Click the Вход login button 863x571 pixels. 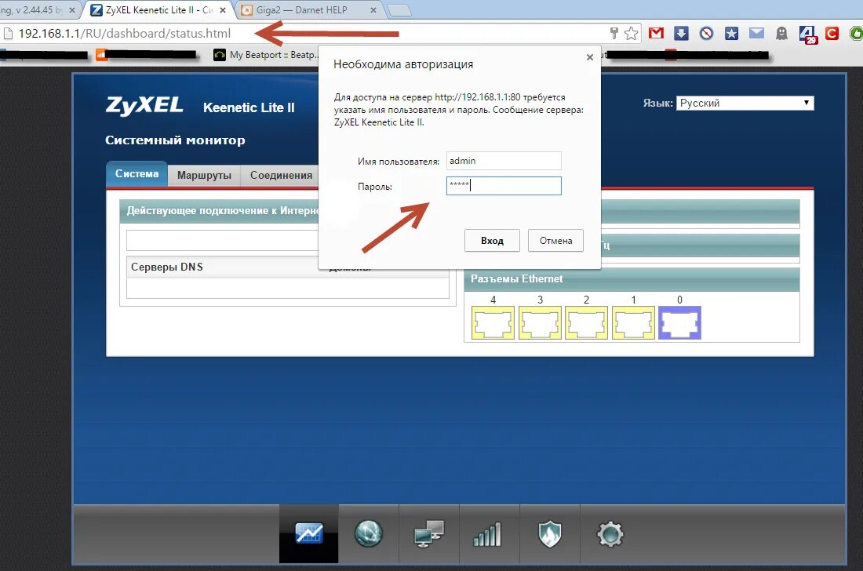[492, 240]
